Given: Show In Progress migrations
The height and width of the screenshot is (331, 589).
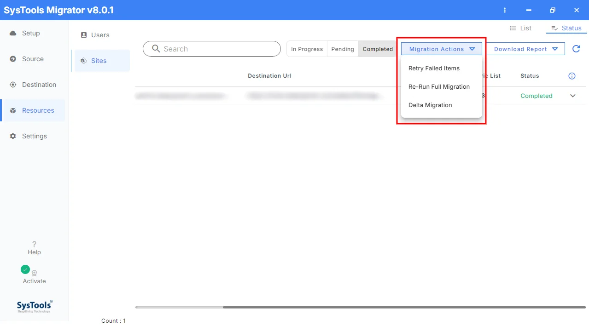Looking at the screenshot, I should click(307, 49).
